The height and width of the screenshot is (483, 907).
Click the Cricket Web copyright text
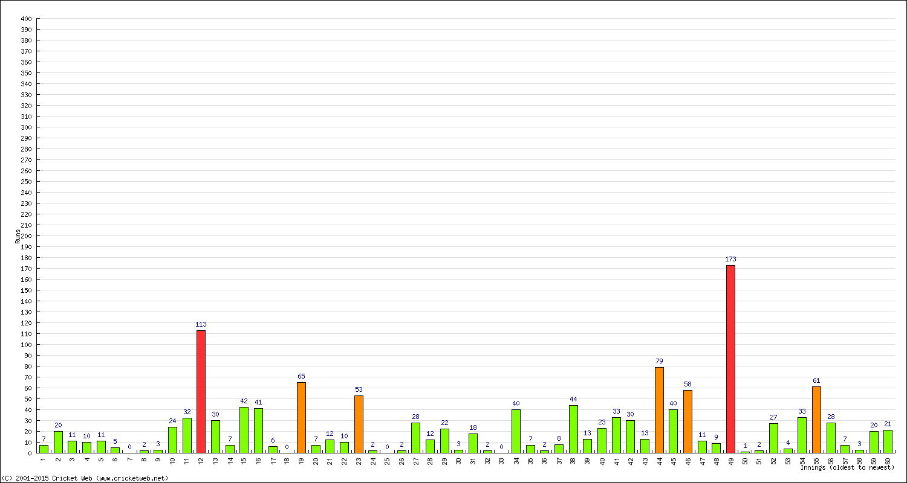click(x=85, y=478)
